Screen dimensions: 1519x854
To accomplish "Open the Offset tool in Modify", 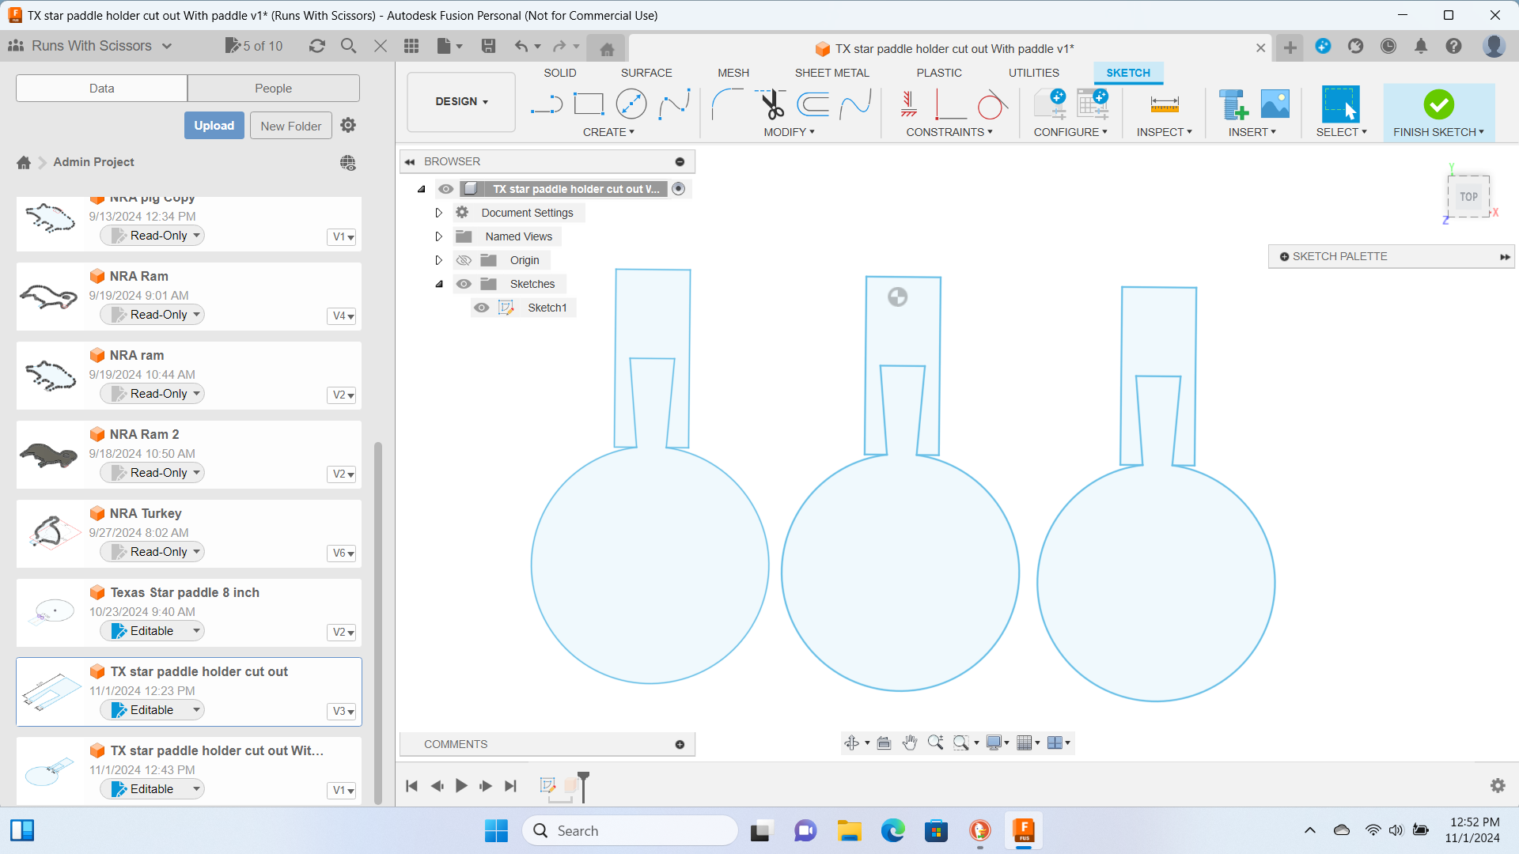I will [813, 104].
